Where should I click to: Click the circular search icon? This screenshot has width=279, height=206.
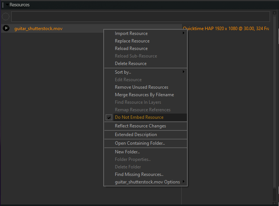(x=6, y=17)
